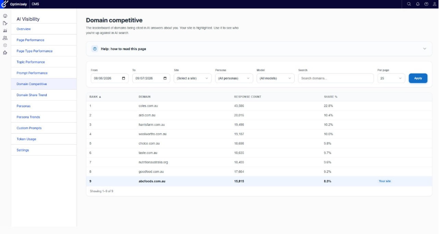This screenshot has height=234, width=439.
Task: Click the Apply button
Action: coord(417,78)
